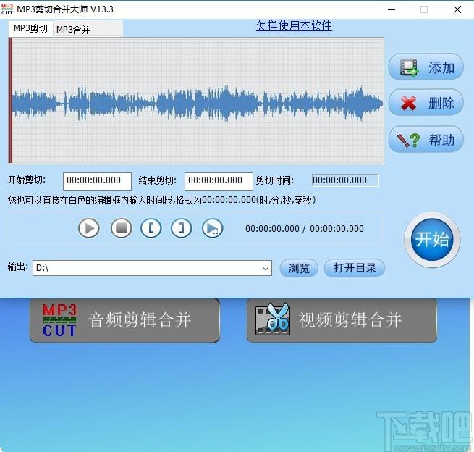
Task: Click the MP3 CUT title bar icon
Action: coord(7,9)
